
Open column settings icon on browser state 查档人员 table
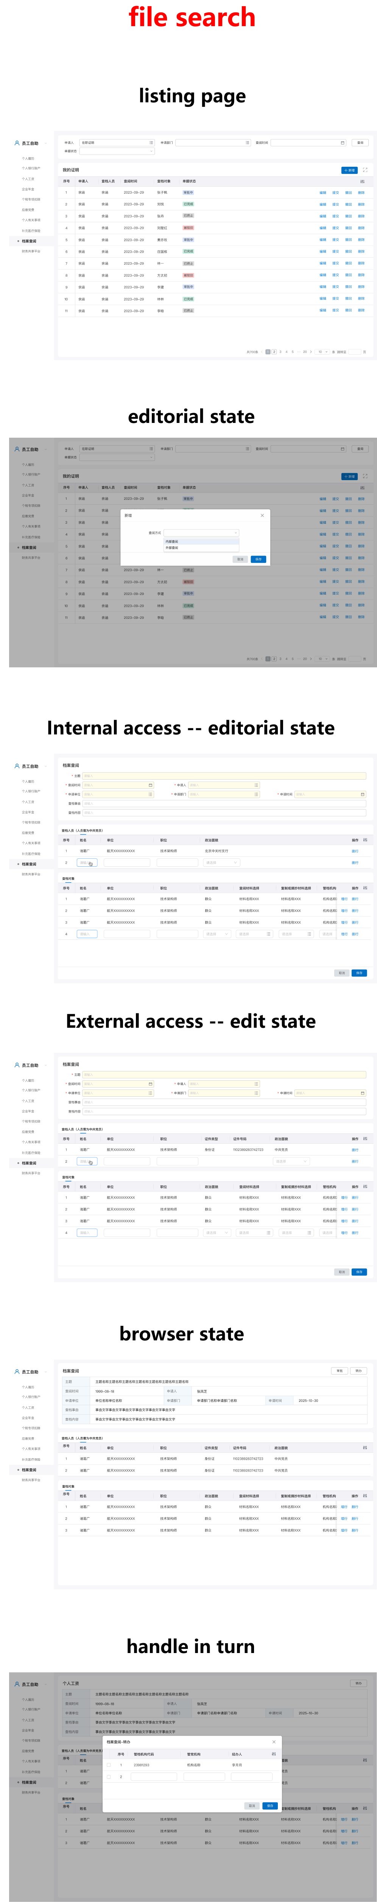(365, 1447)
